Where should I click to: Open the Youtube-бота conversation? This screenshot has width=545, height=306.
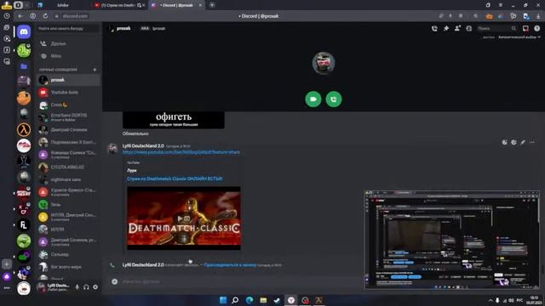68,93
